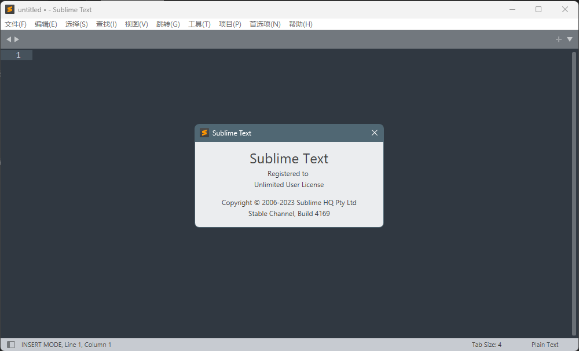Open the 文件(F) menu

[x=16, y=24]
